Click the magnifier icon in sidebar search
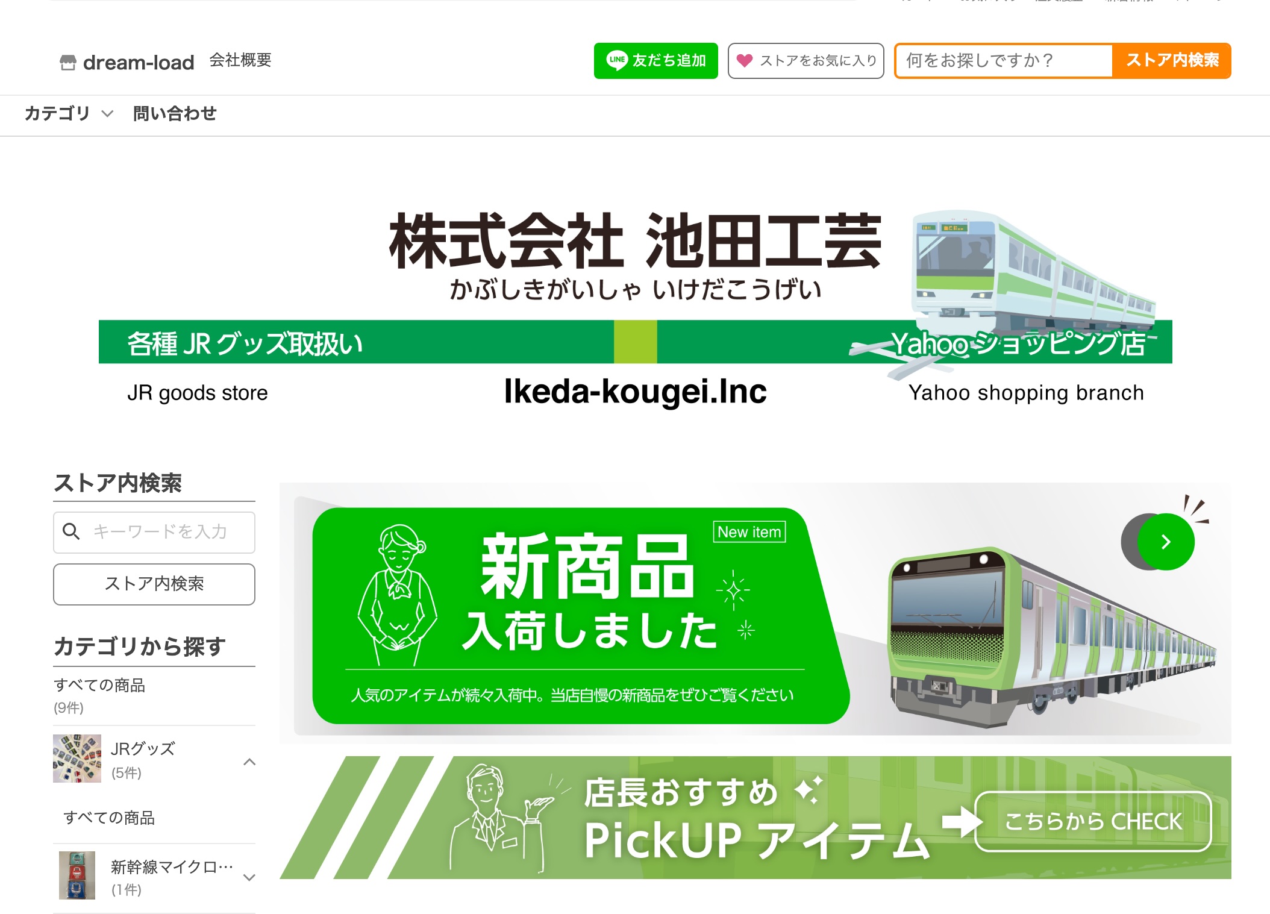Image resolution: width=1270 pixels, height=914 pixels. pyautogui.click(x=71, y=531)
